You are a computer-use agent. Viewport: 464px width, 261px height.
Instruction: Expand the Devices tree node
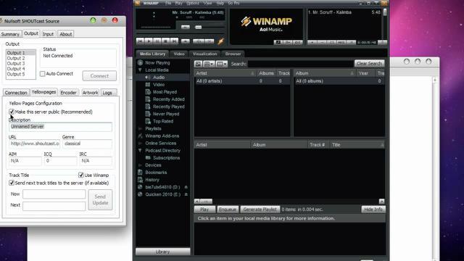click(140, 165)
